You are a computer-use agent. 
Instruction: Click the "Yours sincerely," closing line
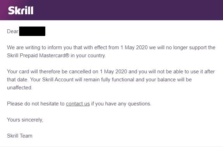tap(25, 120)
